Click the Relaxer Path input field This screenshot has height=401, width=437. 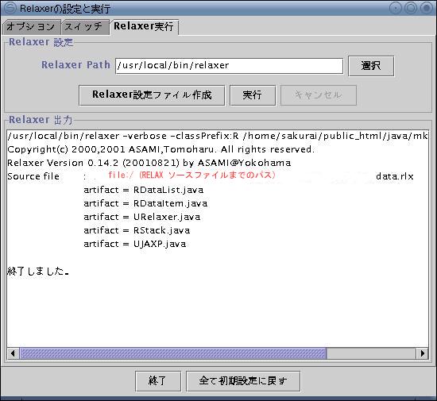click(x=229, y=66)
